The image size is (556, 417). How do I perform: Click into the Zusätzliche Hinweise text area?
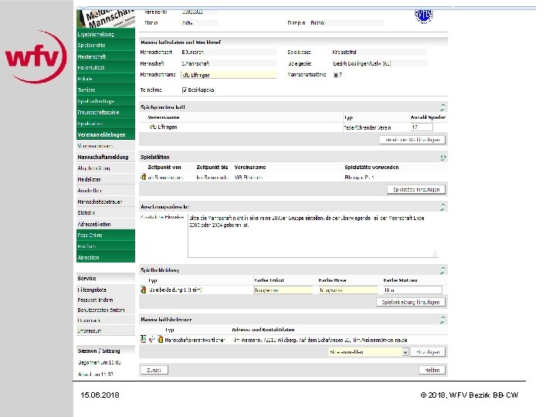point(313,236)
